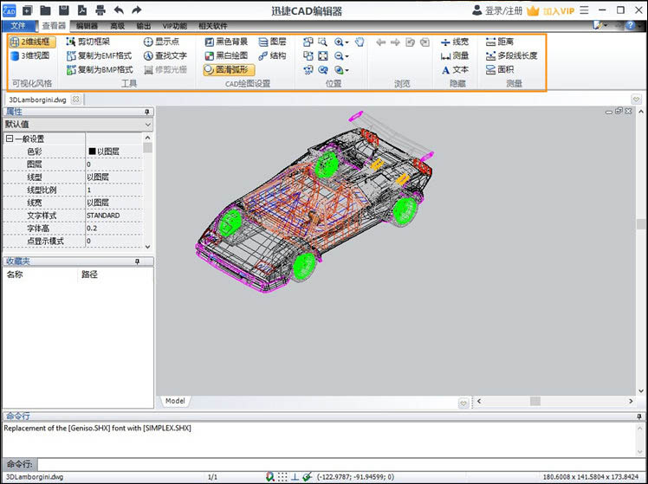Click the drawing area vertical scrollbar thumb
This screenshot has width=648, height=484.
[641, 224]
